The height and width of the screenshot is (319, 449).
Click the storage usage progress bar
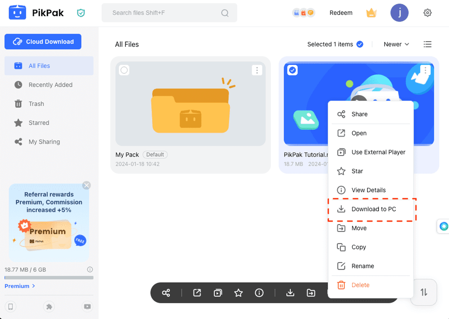[49, 278]
